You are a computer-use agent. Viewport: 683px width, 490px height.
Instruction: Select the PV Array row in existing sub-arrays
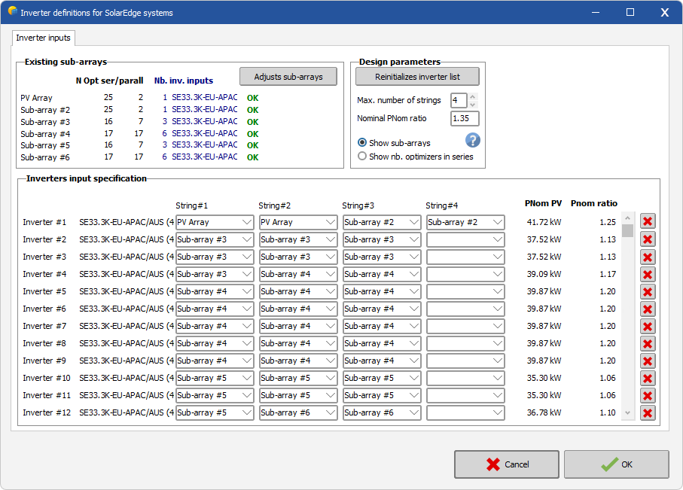coord(139,98)
